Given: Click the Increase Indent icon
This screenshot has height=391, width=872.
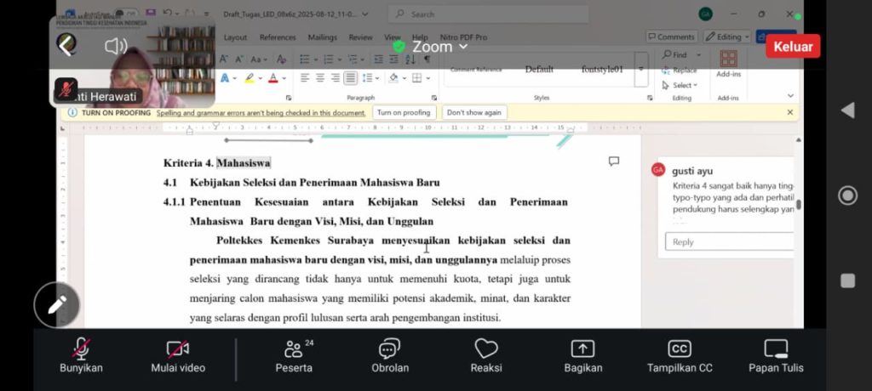Looking at the screenshot, I should coord(393,59).
